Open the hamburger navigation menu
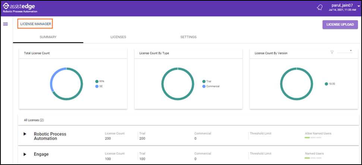Image resolution: width=362 pixels, height=165 pixels. click(6, 24)
